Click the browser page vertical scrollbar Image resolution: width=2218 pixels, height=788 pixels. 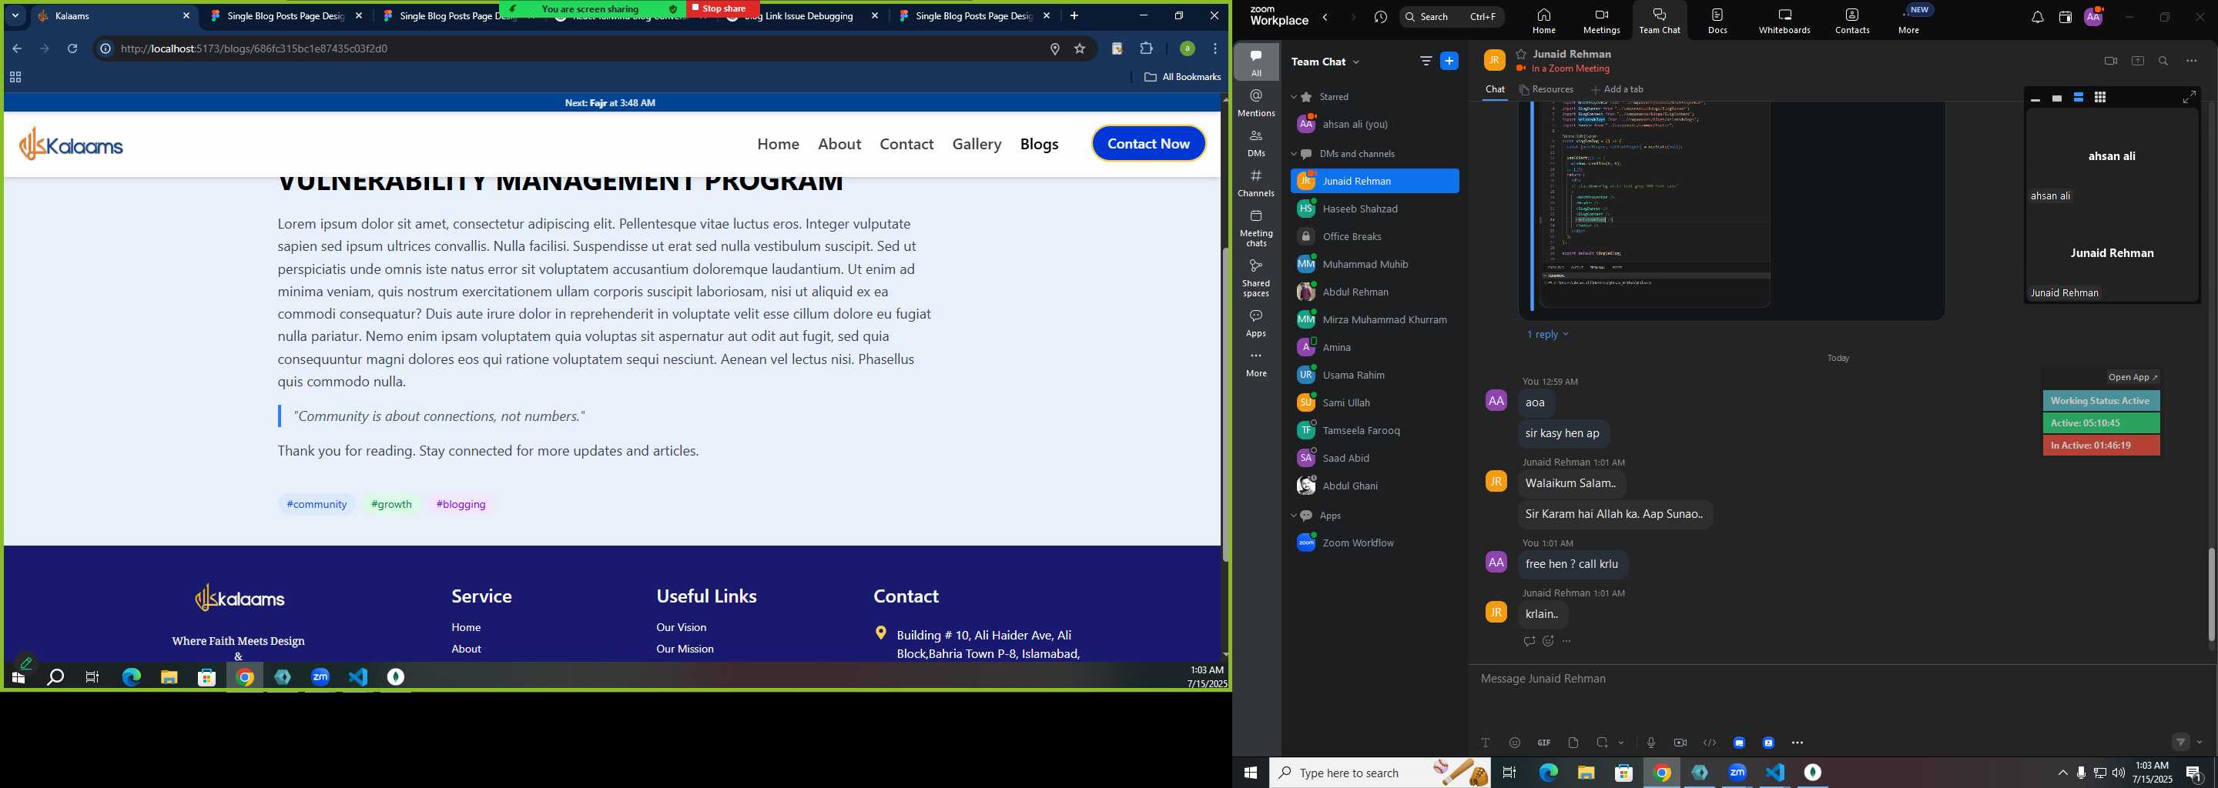point(1225,404)
